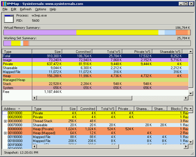Select the Total row in summary

(95, 56)
